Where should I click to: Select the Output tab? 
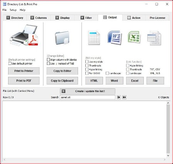110,17
